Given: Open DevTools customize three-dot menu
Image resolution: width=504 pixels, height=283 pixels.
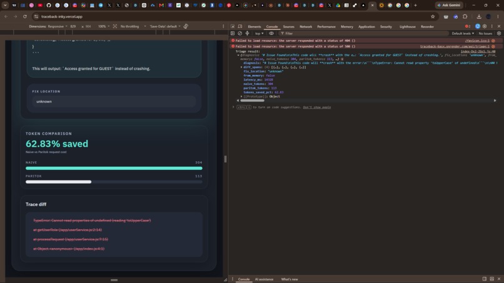Looking at the screenshot, I should click(491, 26).
